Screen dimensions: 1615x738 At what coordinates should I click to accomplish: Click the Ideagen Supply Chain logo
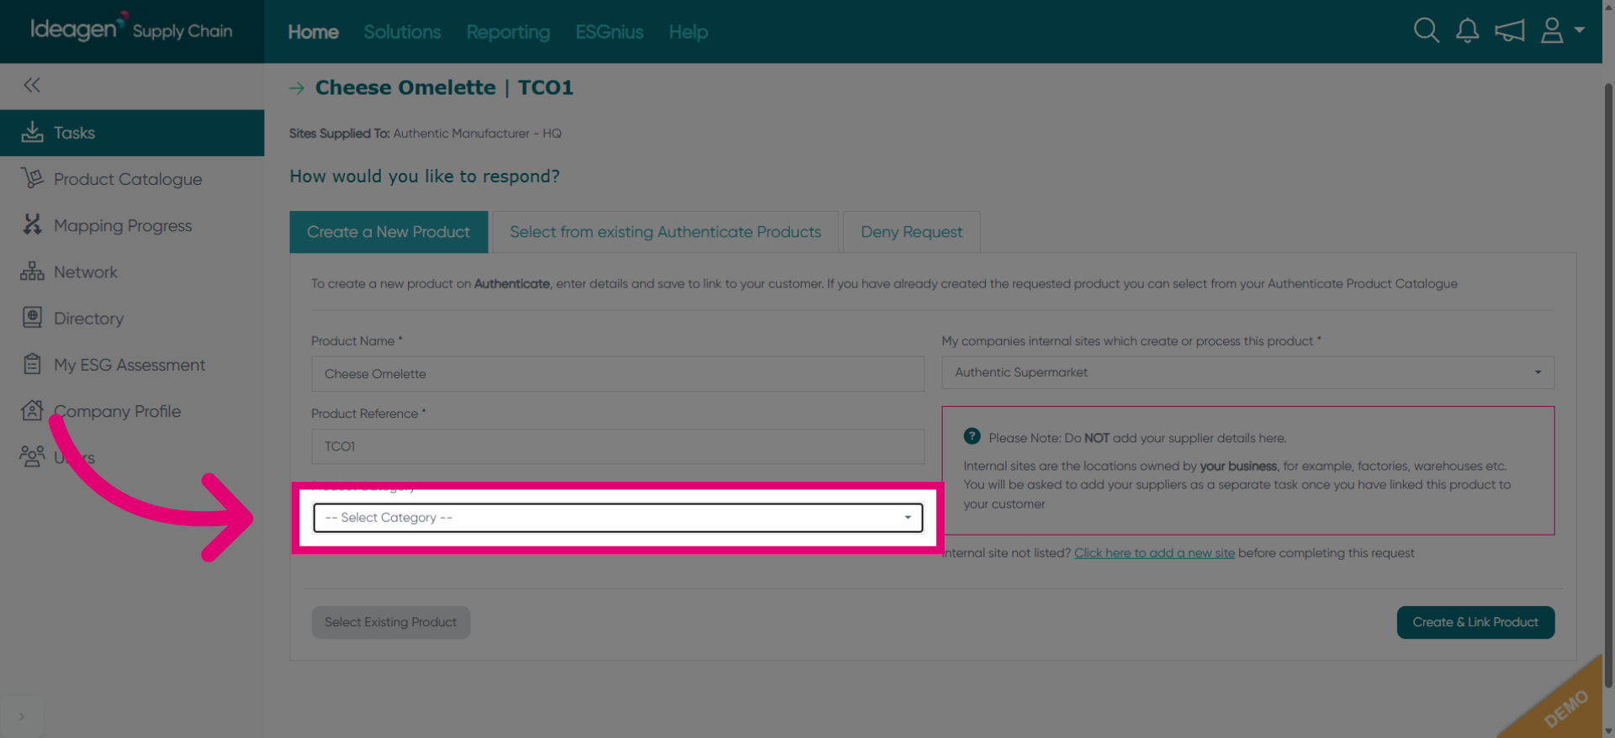131,29
